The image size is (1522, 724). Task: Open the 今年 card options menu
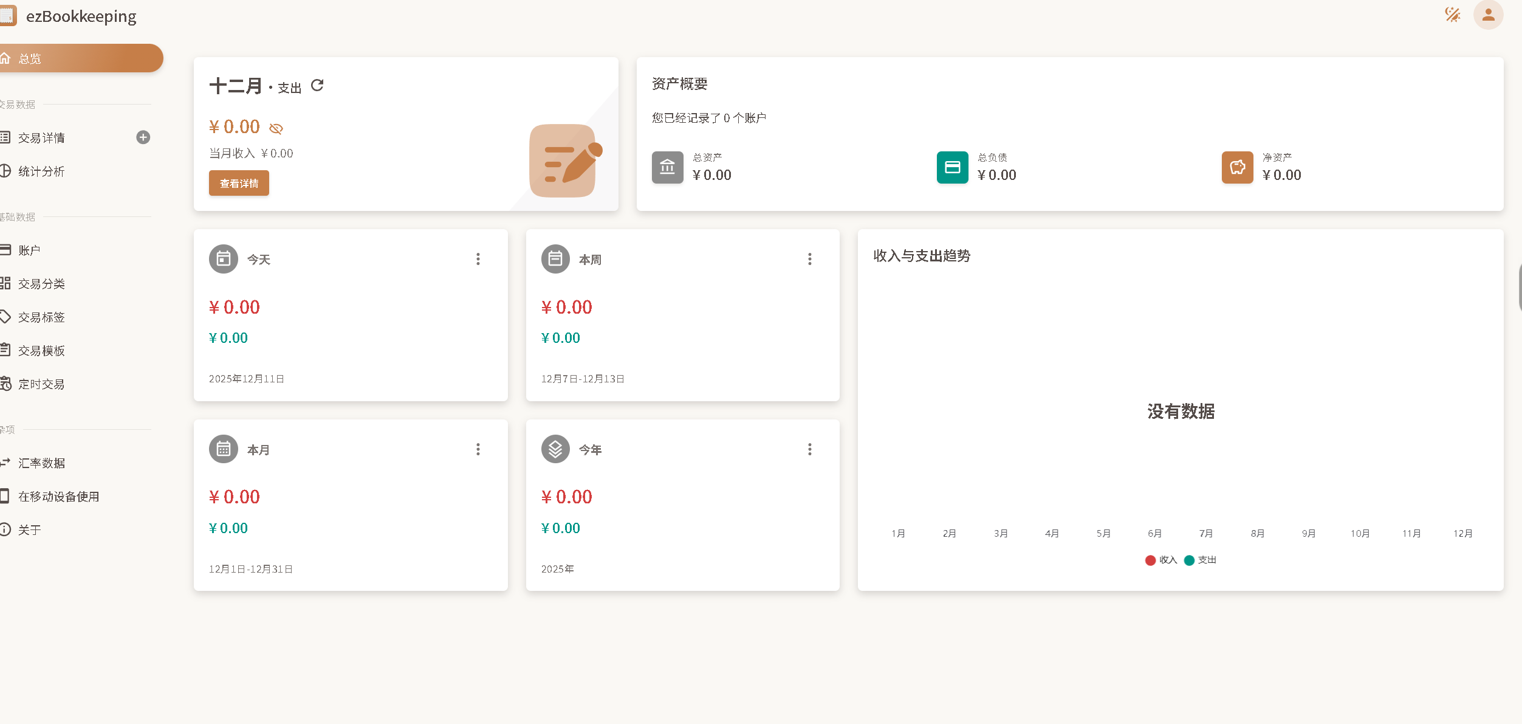point(810,449)
